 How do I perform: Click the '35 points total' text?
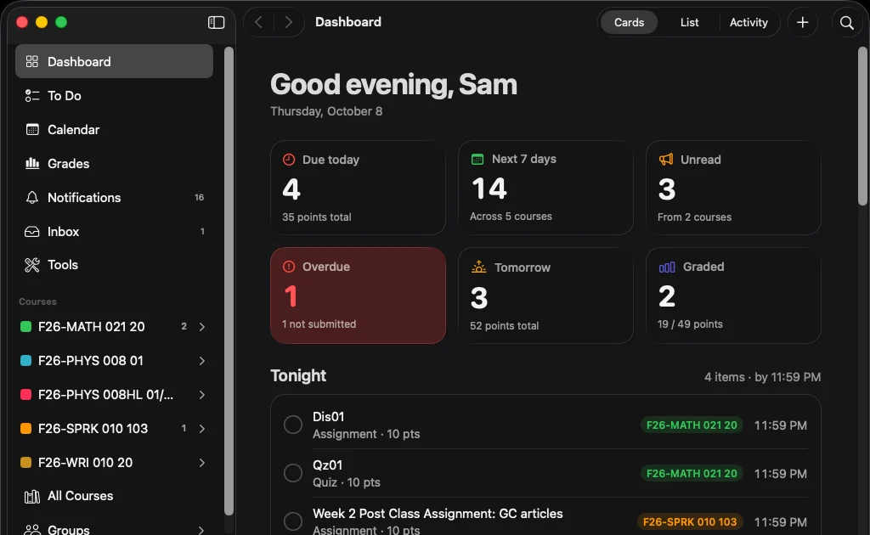pos(316,217)
